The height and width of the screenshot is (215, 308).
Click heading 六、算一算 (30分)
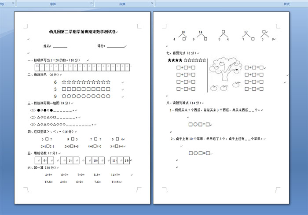coord(42,167)
